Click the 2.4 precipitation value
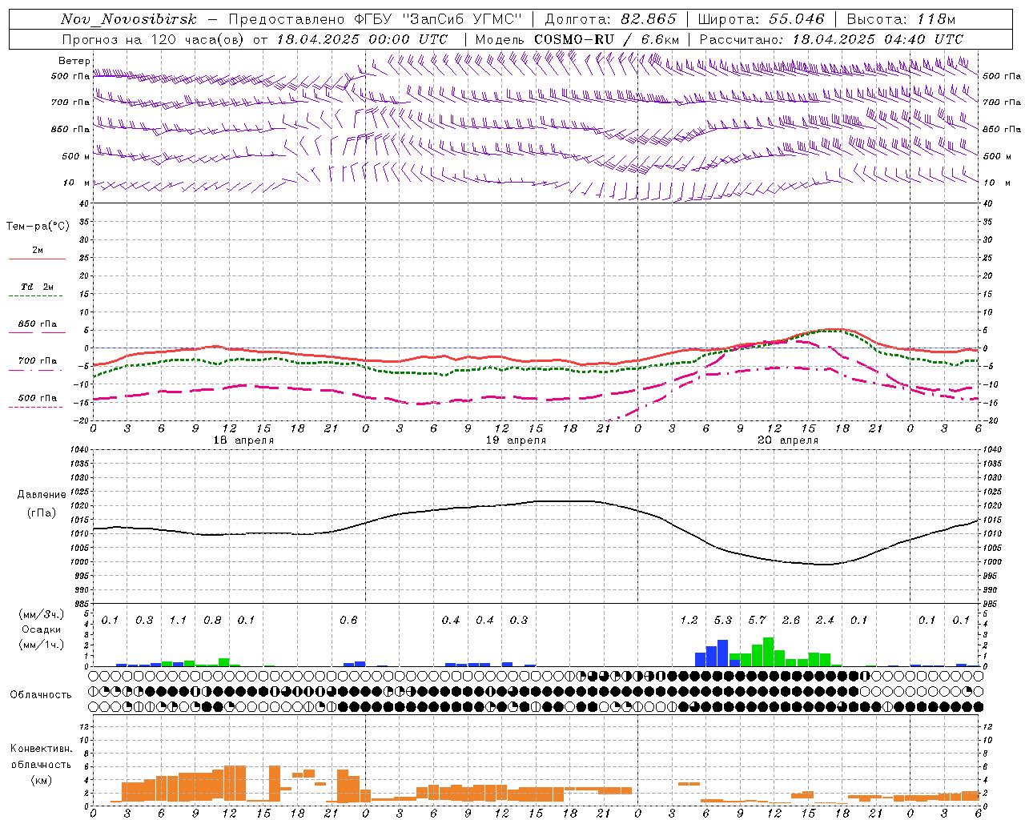The image size is (1025, 820). pos(825,620)
